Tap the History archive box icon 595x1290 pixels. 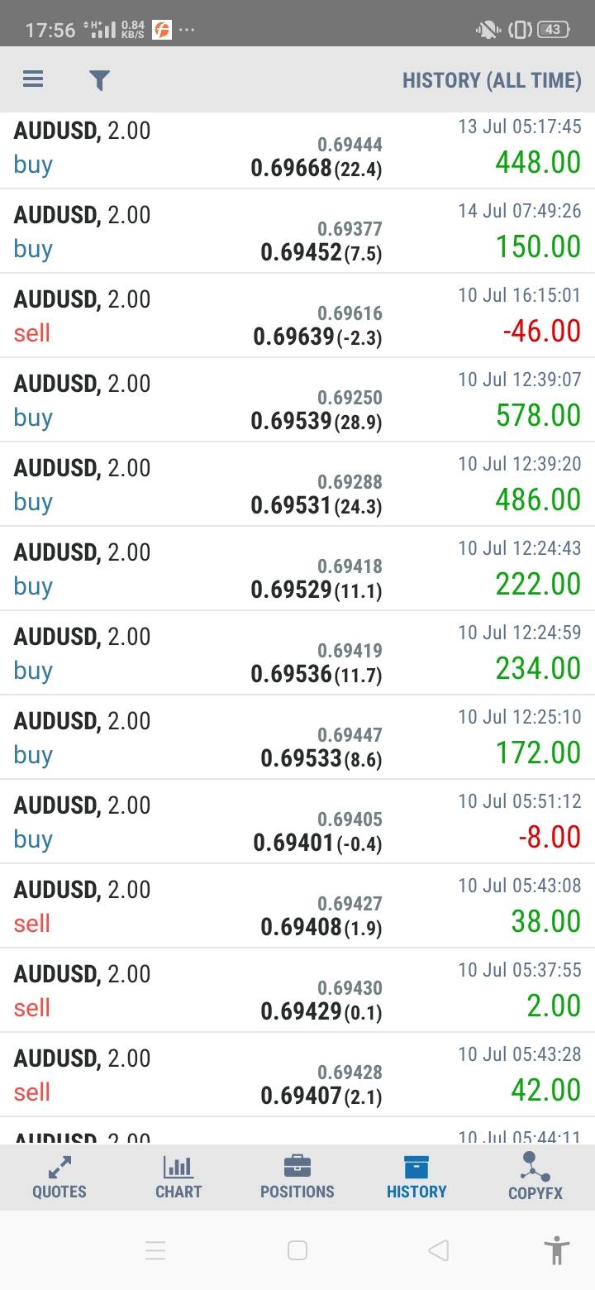(416, 1167)
